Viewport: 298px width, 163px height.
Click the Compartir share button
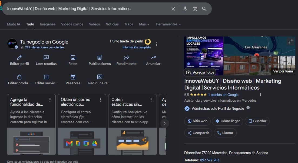point(198,133)
